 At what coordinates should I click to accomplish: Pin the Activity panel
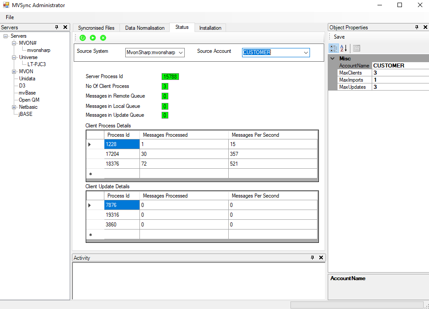point(313,257)
